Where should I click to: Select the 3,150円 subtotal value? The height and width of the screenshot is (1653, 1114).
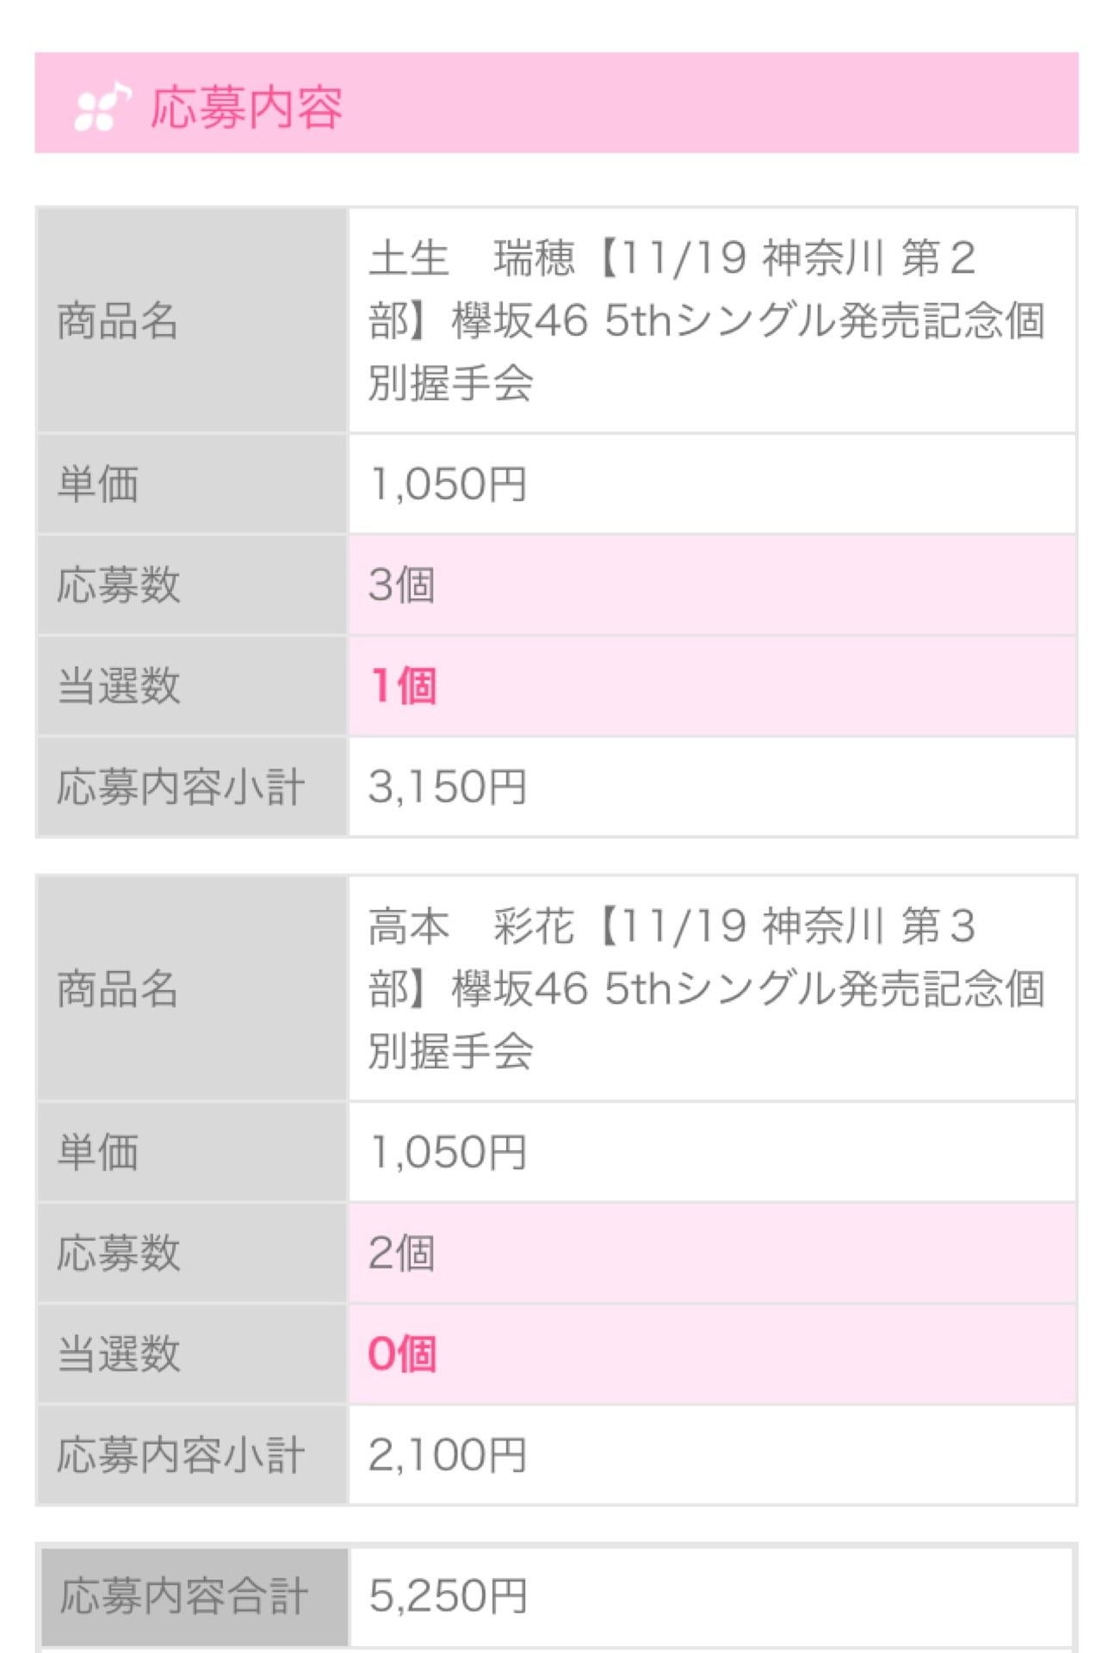pyautogui.click(x=447, y=787)
